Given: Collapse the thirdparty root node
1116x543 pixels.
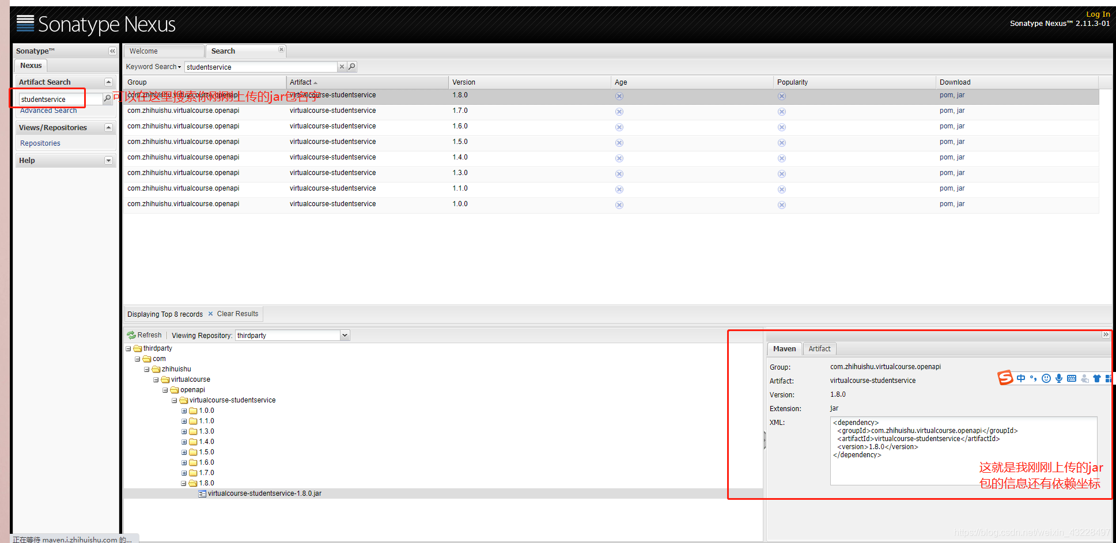Looking at the screenshot, I should [128, 349].
